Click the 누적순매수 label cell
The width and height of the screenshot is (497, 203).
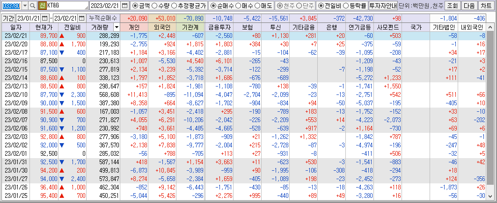pyautogui.click(x=102, y=18)
